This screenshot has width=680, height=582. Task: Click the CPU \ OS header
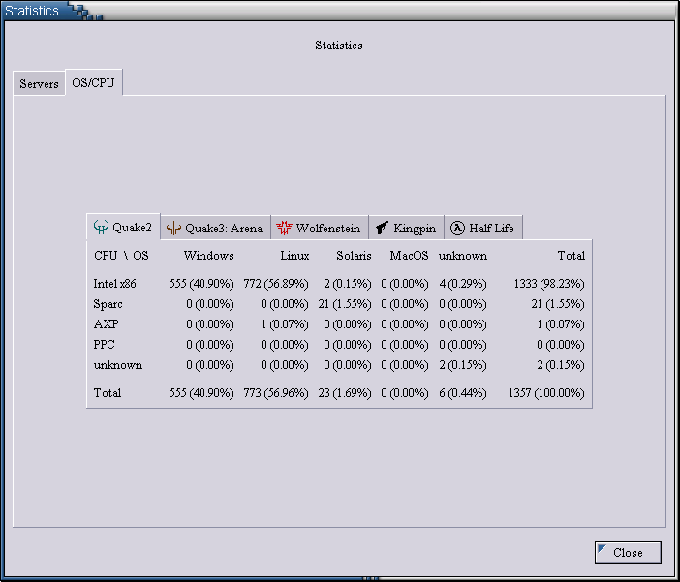[x=121, y=256]
